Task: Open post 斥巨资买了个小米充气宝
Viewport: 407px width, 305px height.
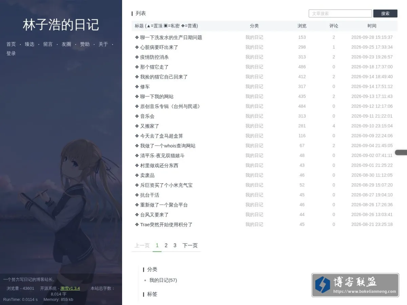Action: coord(166,185)
